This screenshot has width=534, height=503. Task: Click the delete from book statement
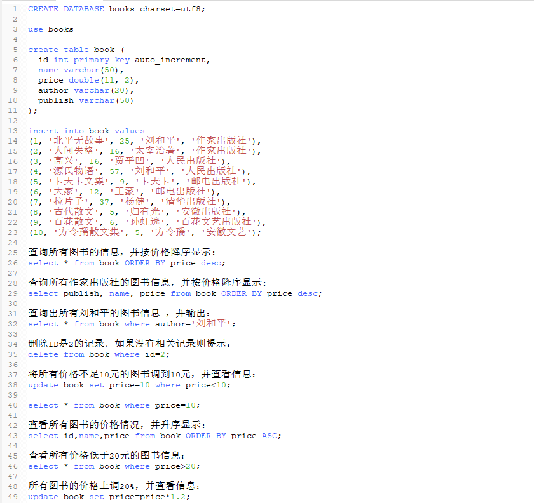[69, 354]
